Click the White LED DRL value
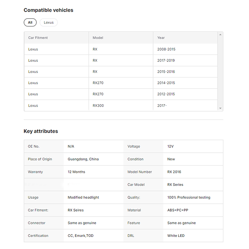This screenshot has height=249, width=249. pos(176,236)
